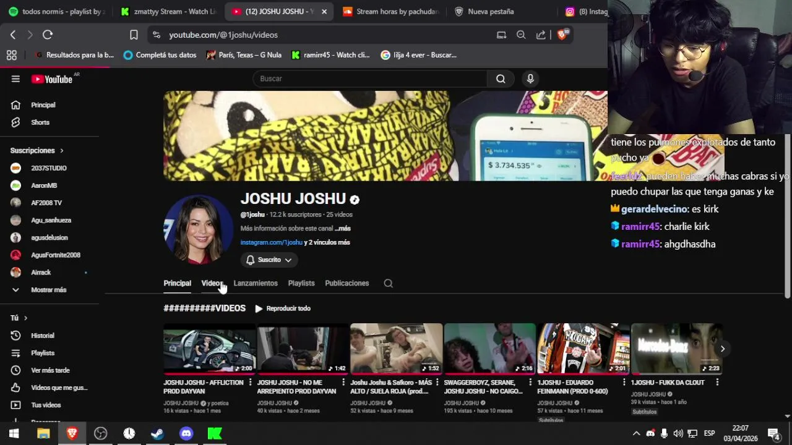Open 2037STUDIO subscription
The image size is (792, 445).
pyautogui.click(x=49, y=168)
